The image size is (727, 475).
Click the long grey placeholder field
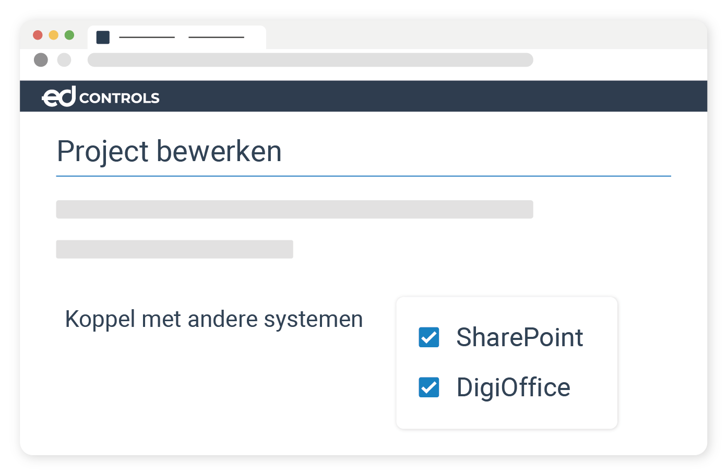click(x=294, y=209)
